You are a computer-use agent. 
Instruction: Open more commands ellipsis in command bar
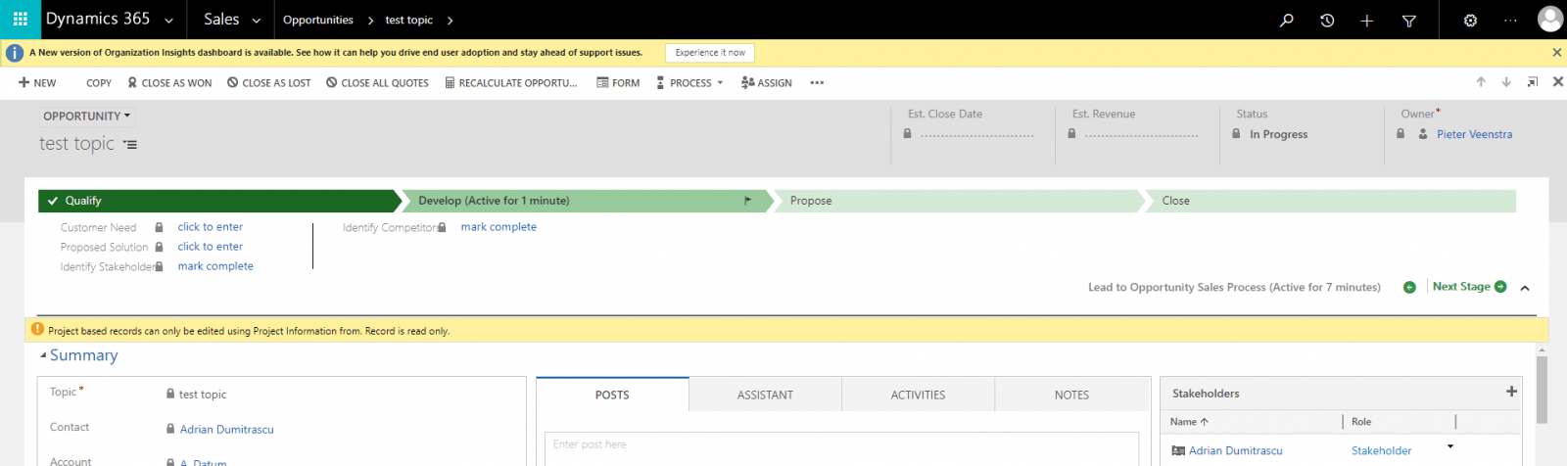click(817, 83)
